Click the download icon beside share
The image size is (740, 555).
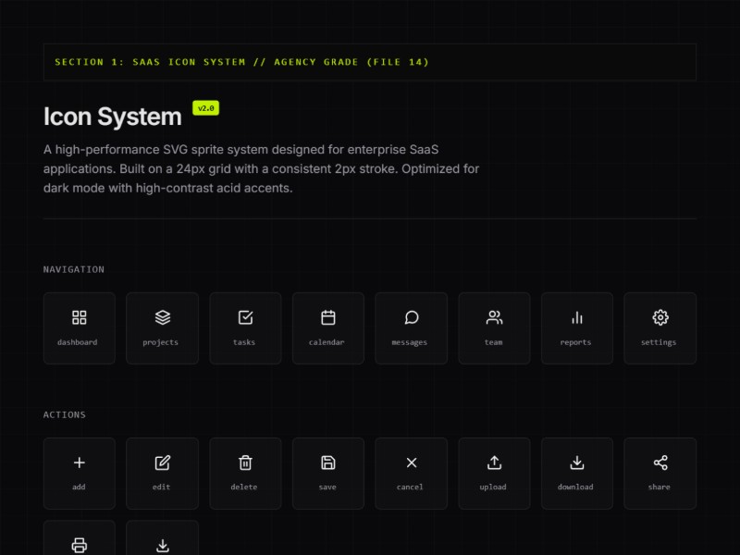(577, 462)
